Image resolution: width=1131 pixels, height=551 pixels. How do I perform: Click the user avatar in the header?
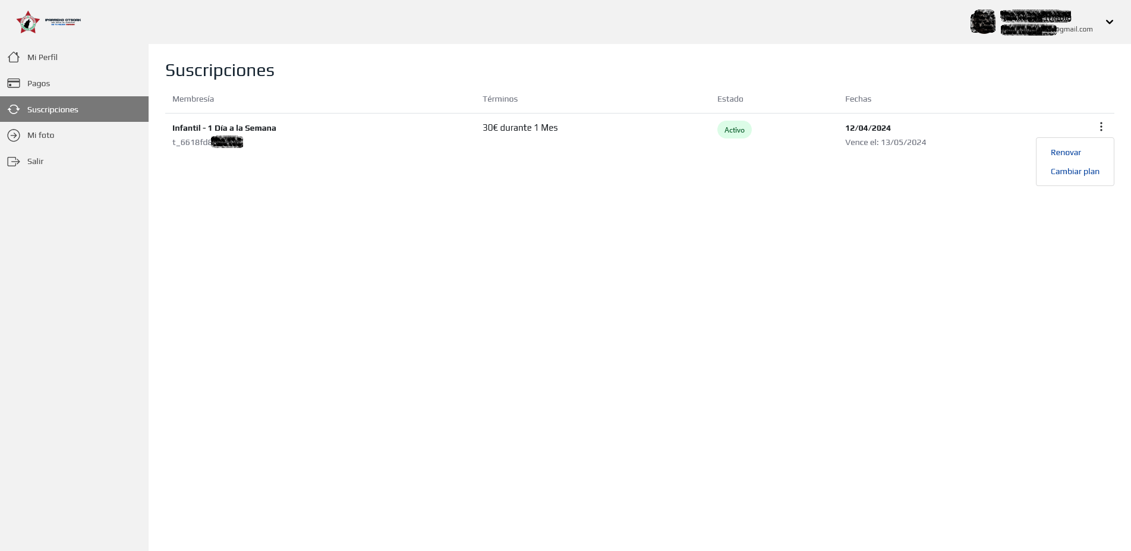point(982,22)
